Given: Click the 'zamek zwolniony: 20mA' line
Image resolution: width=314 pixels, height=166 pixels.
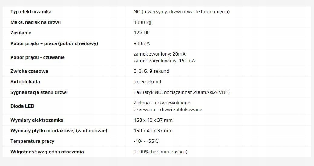Looking at the screenshot, I should tap(160, 54).
